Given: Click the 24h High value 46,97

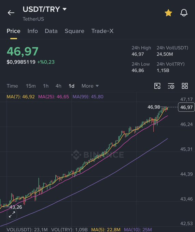Looking at the screenshot, I should click(138, 54).
